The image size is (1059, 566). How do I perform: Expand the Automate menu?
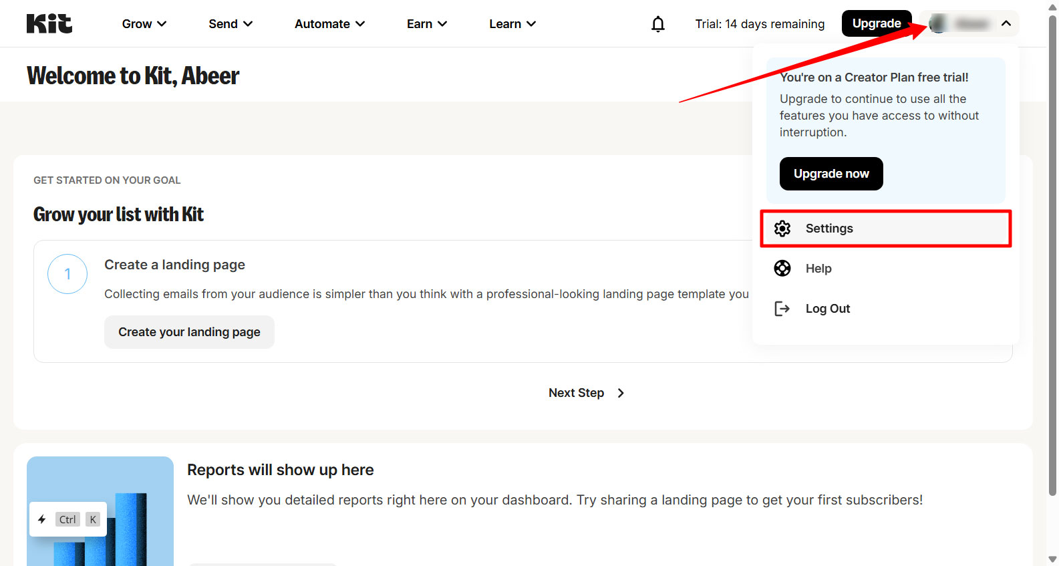click(330, 24)
